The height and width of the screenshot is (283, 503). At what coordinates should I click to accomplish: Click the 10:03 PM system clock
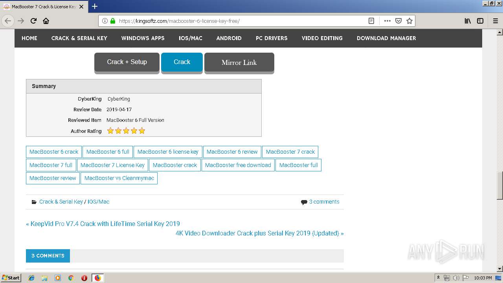click(483, 278)
